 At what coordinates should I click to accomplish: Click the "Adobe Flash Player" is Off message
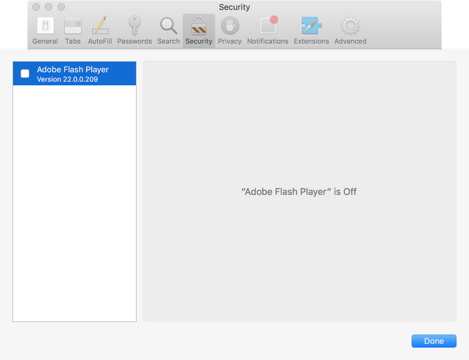299,191
